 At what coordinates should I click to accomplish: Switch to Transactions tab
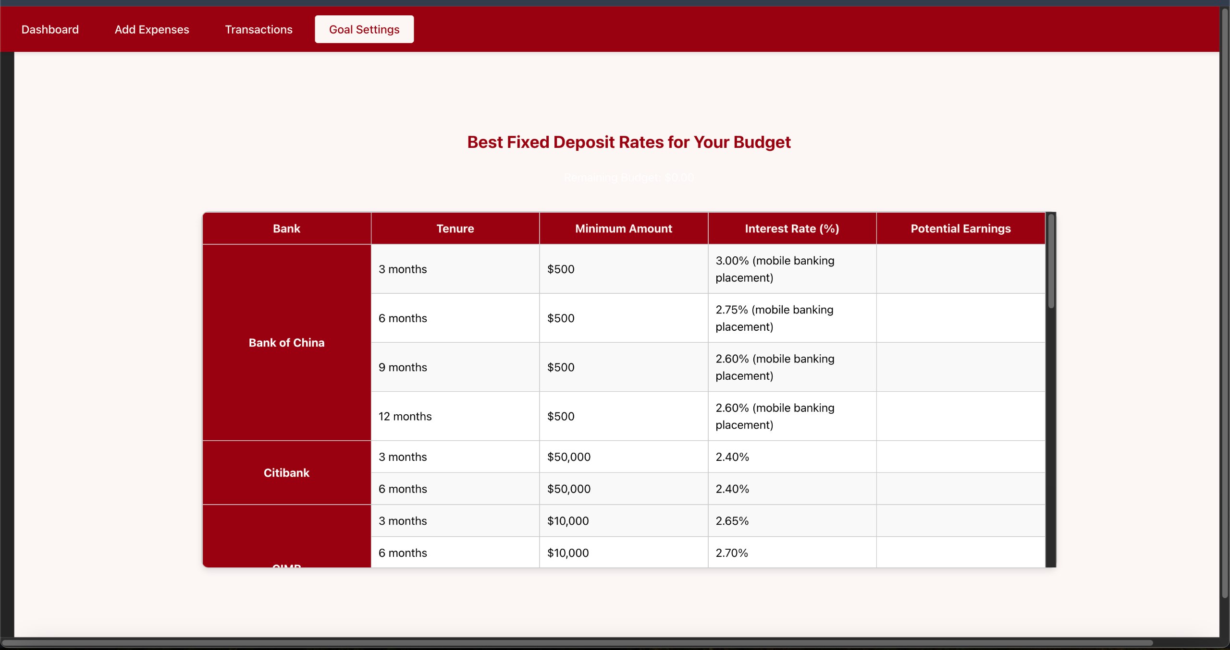(x=258, y=29)
